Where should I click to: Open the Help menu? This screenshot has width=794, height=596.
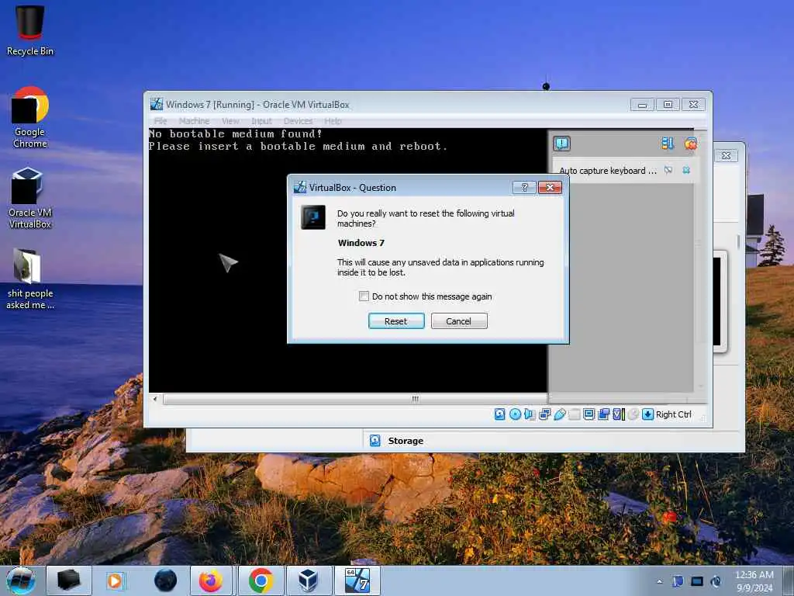333,121
